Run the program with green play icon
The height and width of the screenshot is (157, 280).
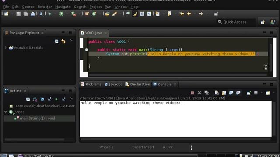pos(61,14)
